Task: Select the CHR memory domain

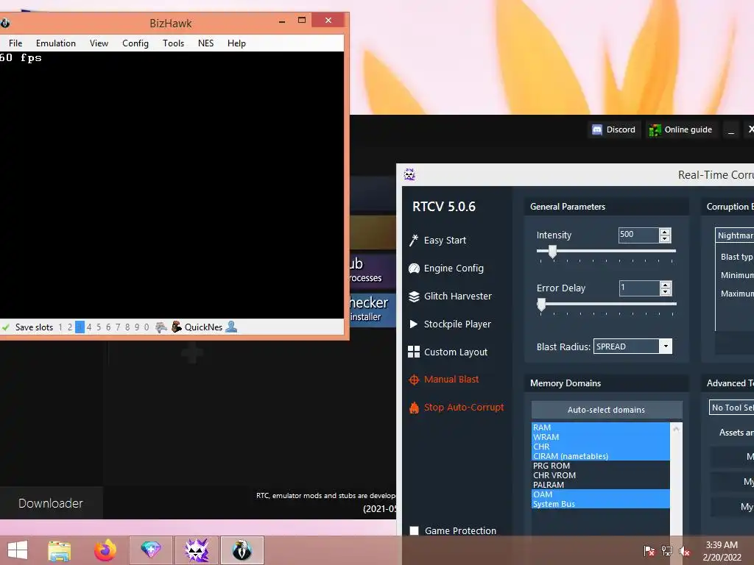Action: pyautogui.click(x=601, y=447)
